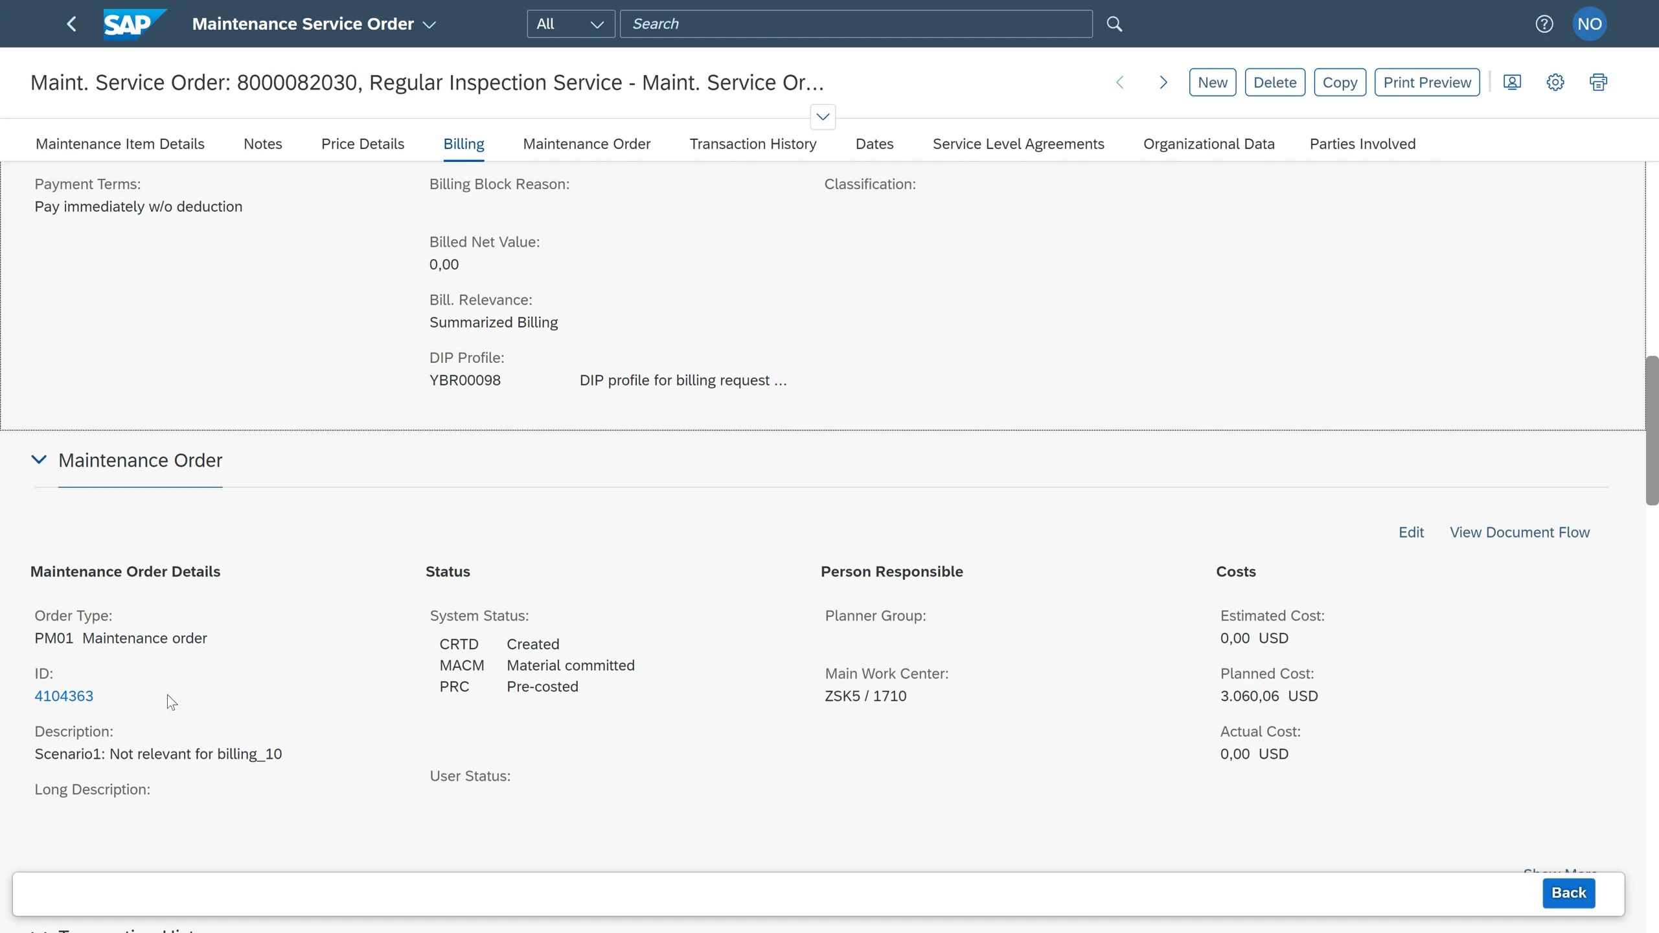The height and width of the screenshot is (933, 1659).
Task: Switch to the Transaction History tab
Action: click(752, 144)
